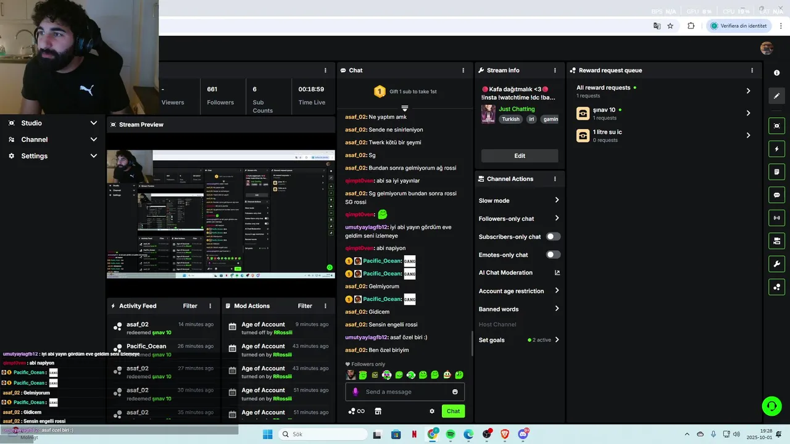Open Stream info three-dot menu
The image size is (790, 444).
(555, 70)
